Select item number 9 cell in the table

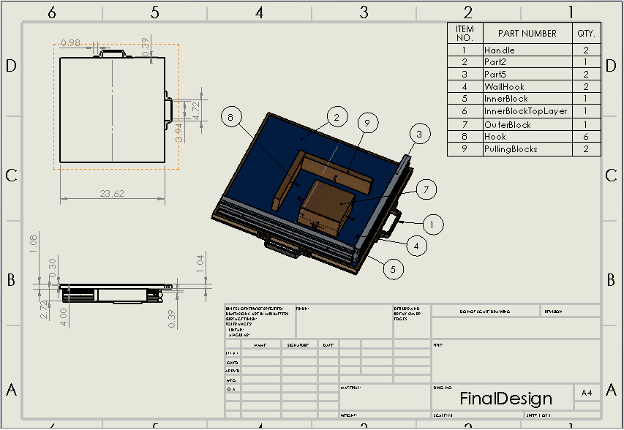pyautogui.click(x=465, y=149)
